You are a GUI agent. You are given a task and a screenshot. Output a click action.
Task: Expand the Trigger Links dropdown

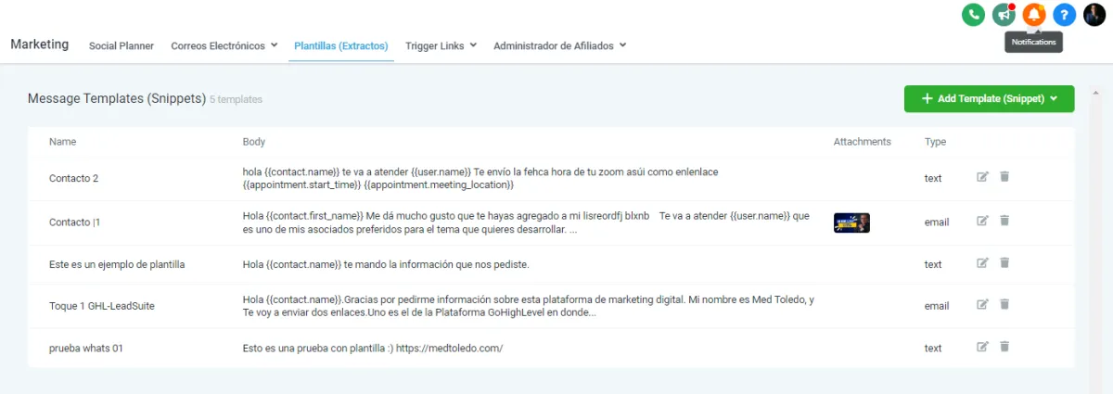pos(441,45)
